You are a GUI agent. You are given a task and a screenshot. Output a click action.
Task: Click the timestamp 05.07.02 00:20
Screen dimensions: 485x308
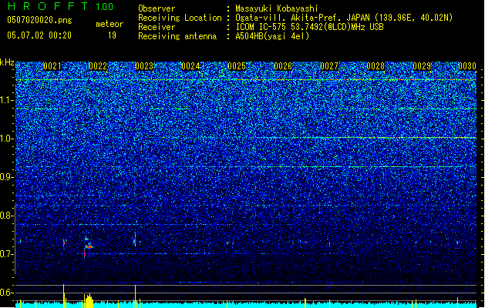39,35
